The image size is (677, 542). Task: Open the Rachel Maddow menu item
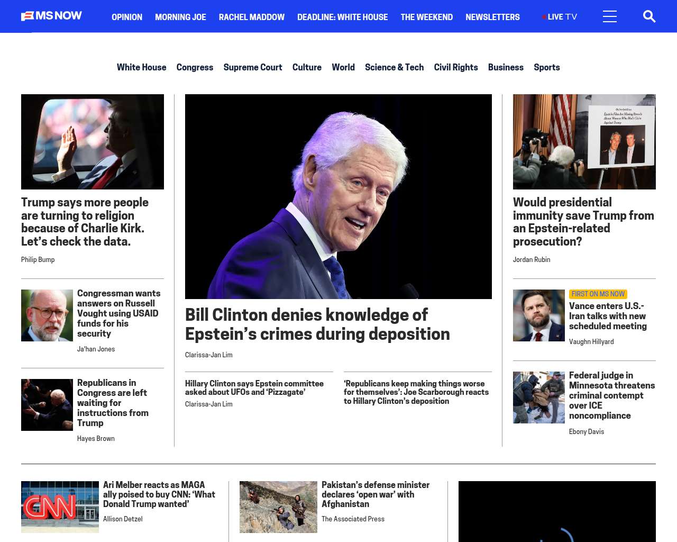point(251,17)
